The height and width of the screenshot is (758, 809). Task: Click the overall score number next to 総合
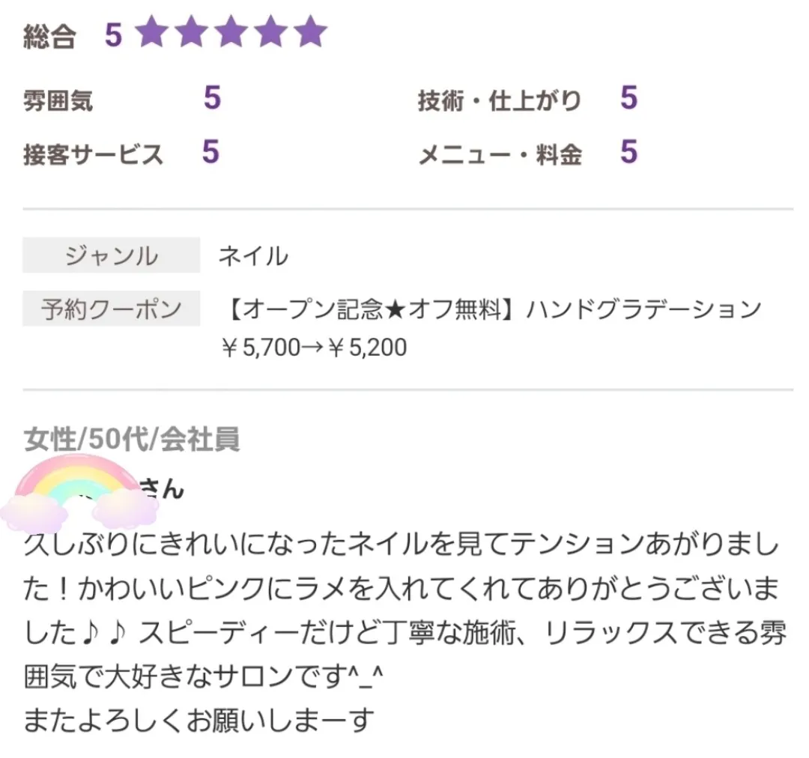pyautogui.click(x=114, y=36)
